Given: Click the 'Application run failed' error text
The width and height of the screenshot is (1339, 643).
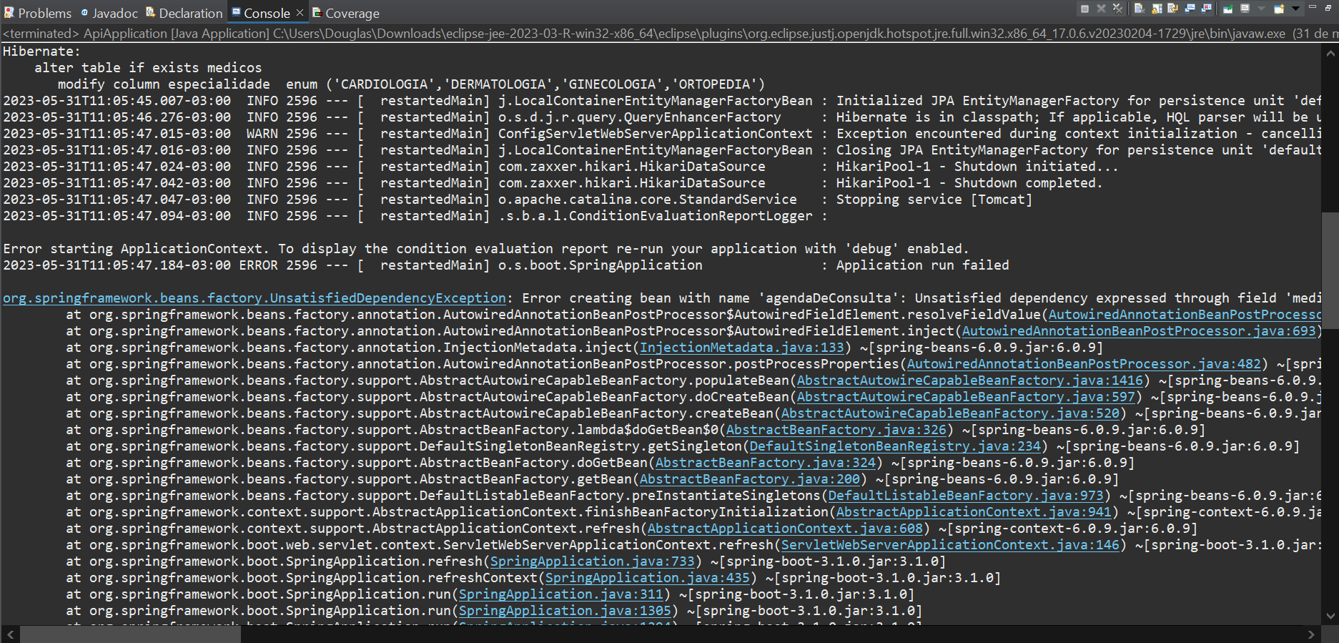Looking at the screenshot, I should pyautogui.click(x=923, y=265).
